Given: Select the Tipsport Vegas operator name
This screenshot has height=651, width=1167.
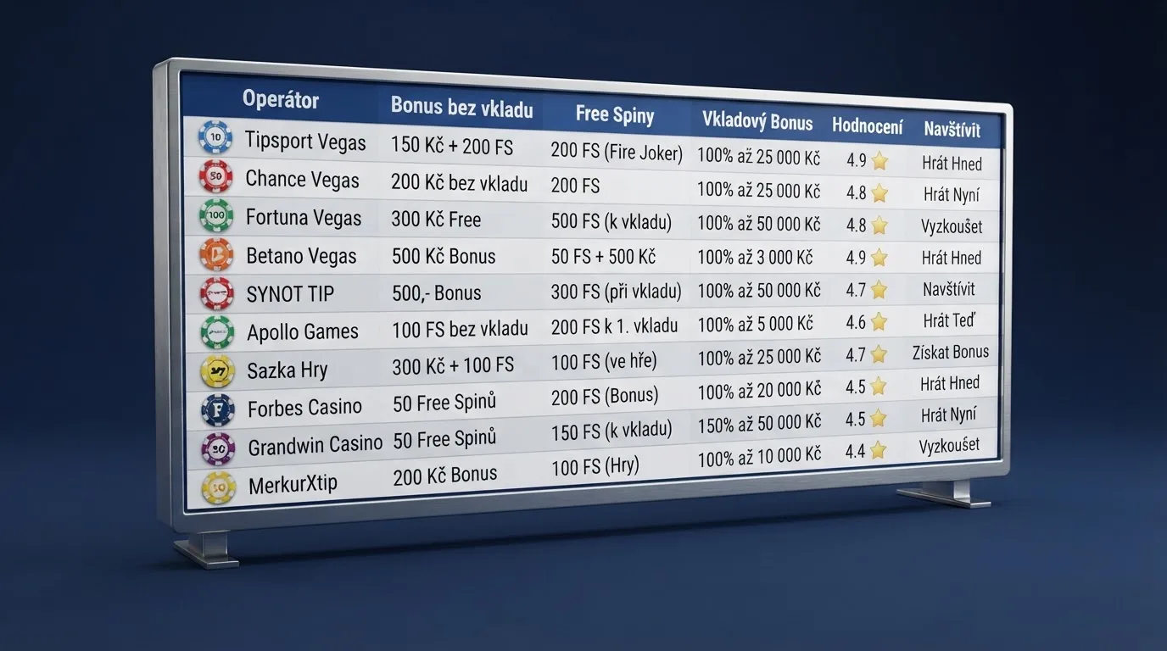Looking at the screenshot, I should point(305,141).
